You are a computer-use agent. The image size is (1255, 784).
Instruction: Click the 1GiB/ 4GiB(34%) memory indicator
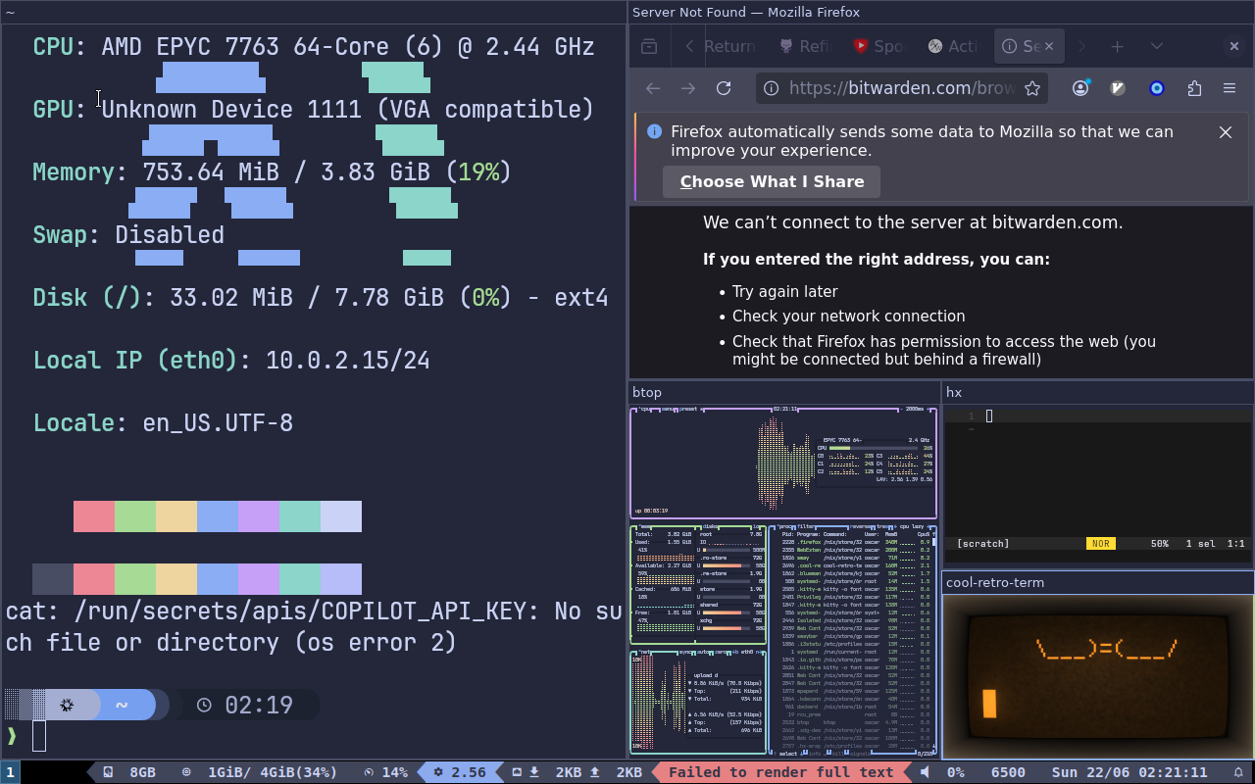coord(260,772)
